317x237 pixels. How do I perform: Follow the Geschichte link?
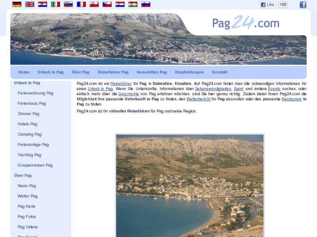click(129, 94)
